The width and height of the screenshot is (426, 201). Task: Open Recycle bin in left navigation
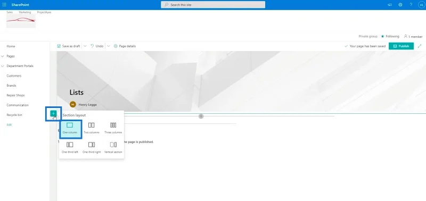pos(14,115)
